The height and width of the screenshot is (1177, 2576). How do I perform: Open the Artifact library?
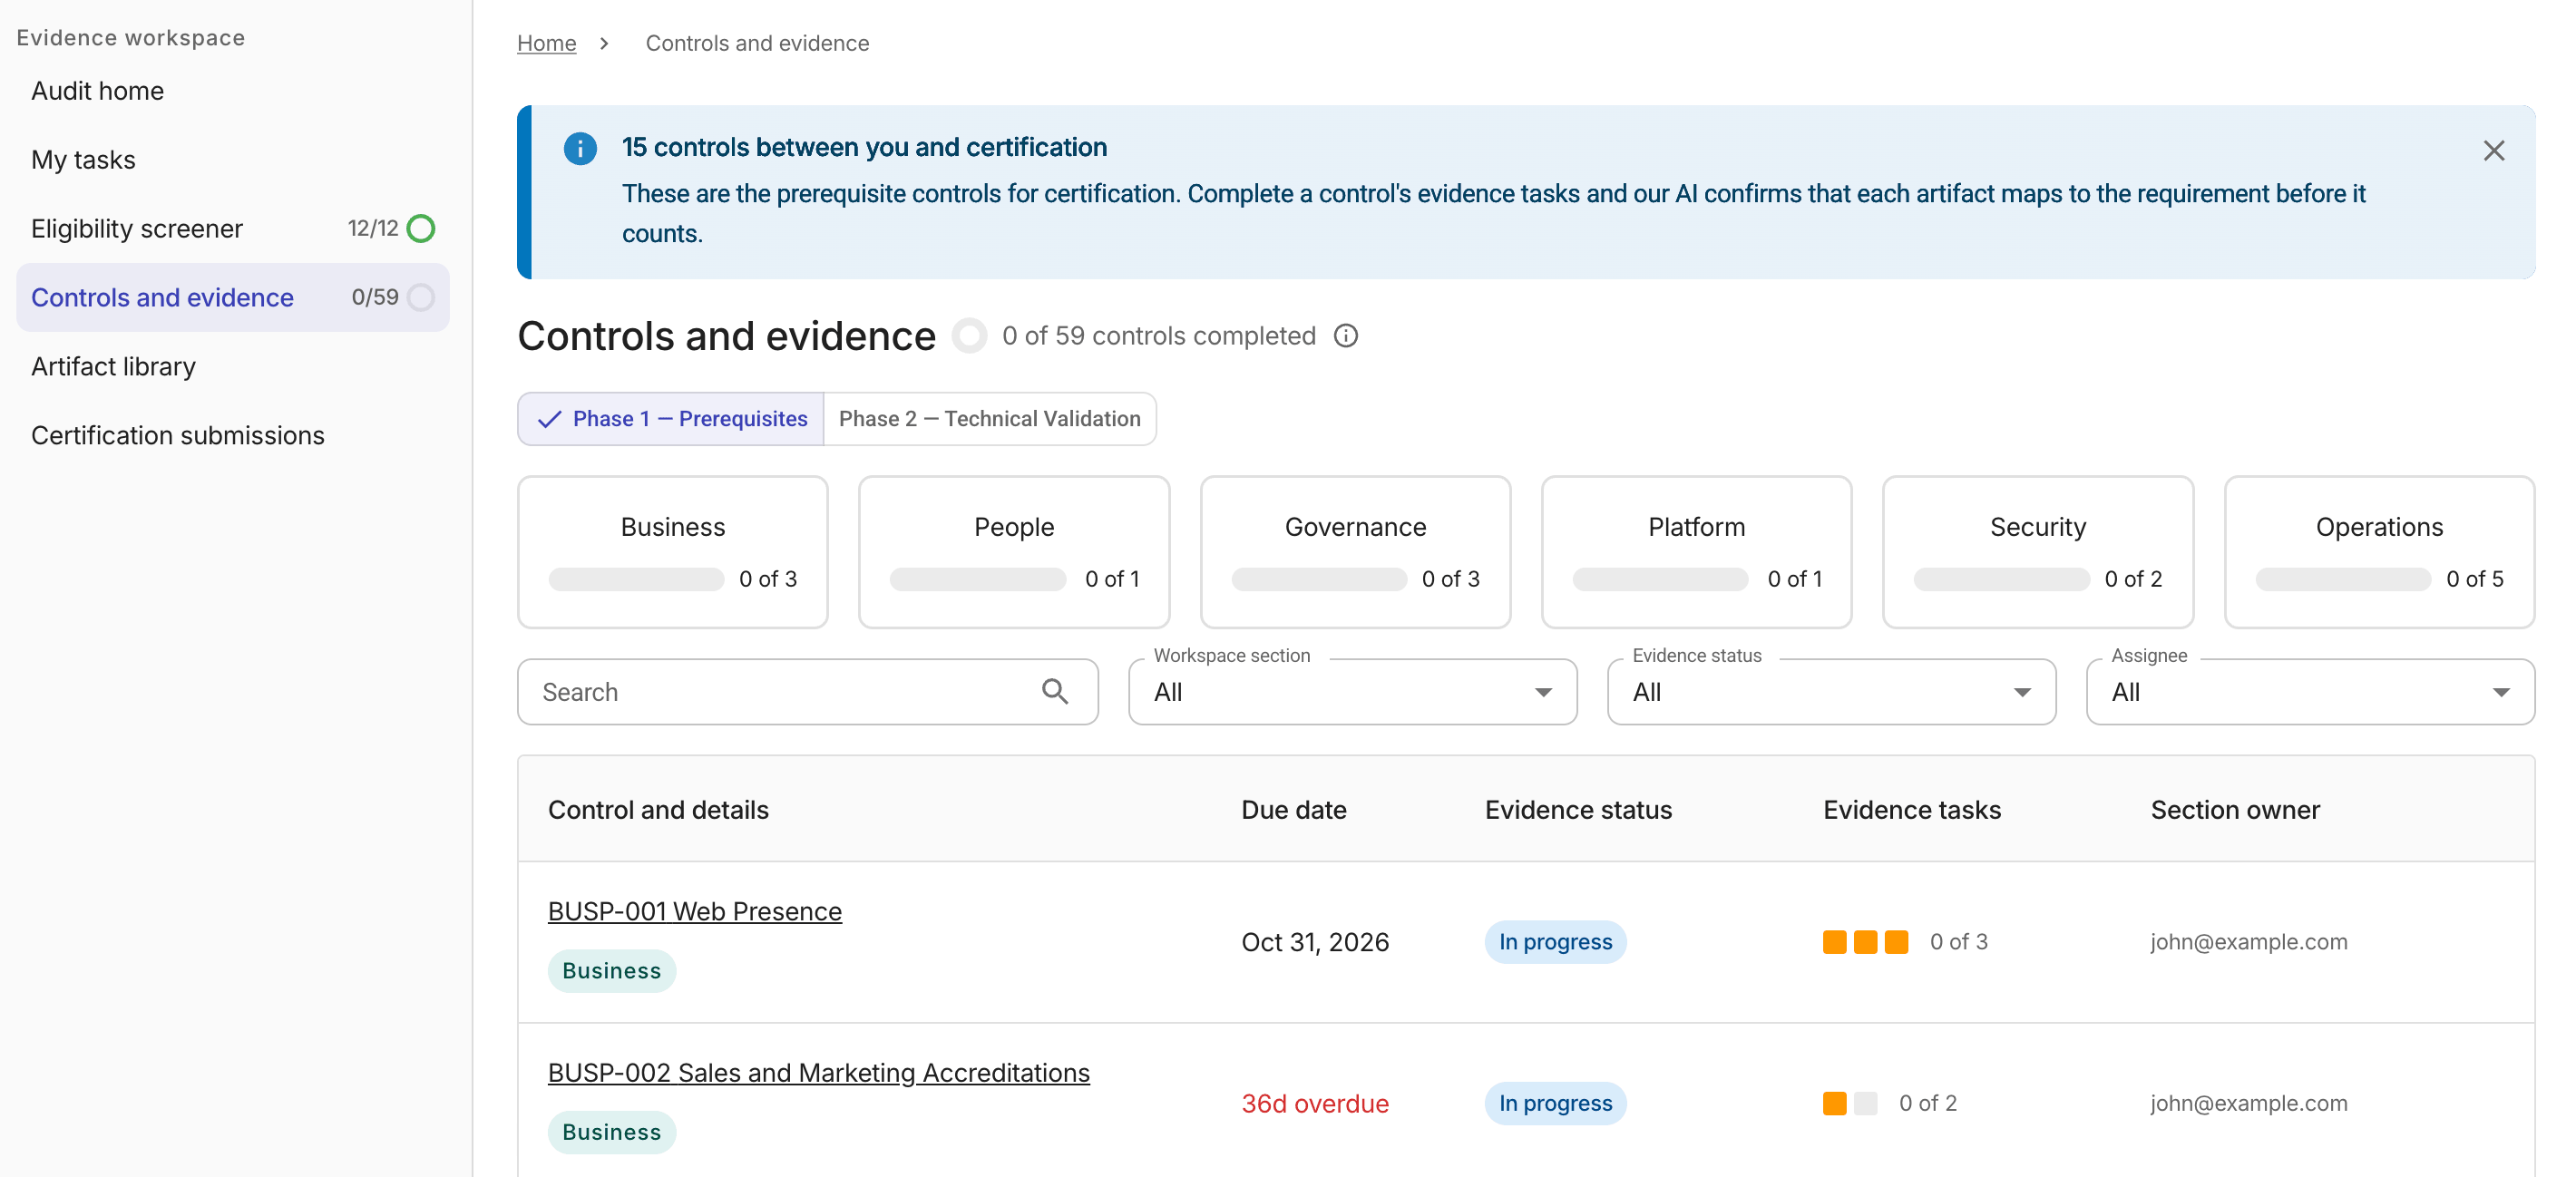tap(233, 367)
